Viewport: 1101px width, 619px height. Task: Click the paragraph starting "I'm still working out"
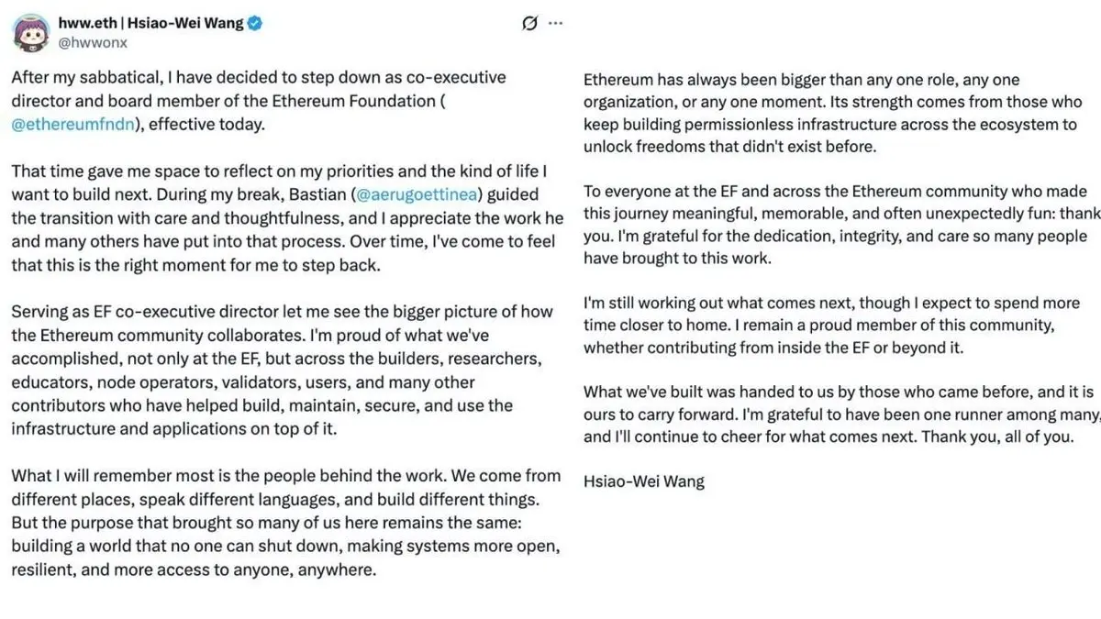(x=832, y=325)
